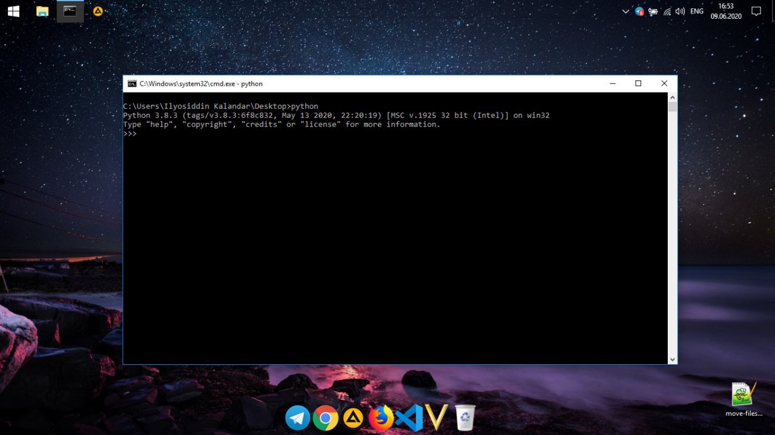Launch Firefox from the dock
775x435 pixels.
point(381,417)
